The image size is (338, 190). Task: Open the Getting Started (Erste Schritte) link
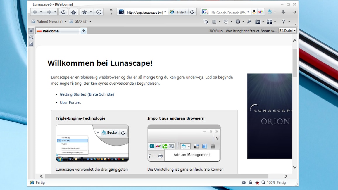coord(87,94)
